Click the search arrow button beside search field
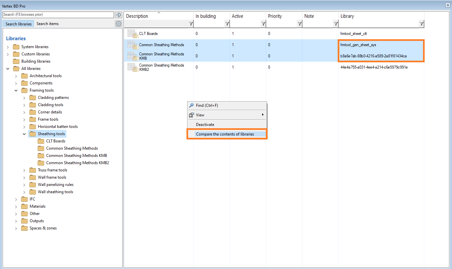452x269 pixels. tap(119, 15)
